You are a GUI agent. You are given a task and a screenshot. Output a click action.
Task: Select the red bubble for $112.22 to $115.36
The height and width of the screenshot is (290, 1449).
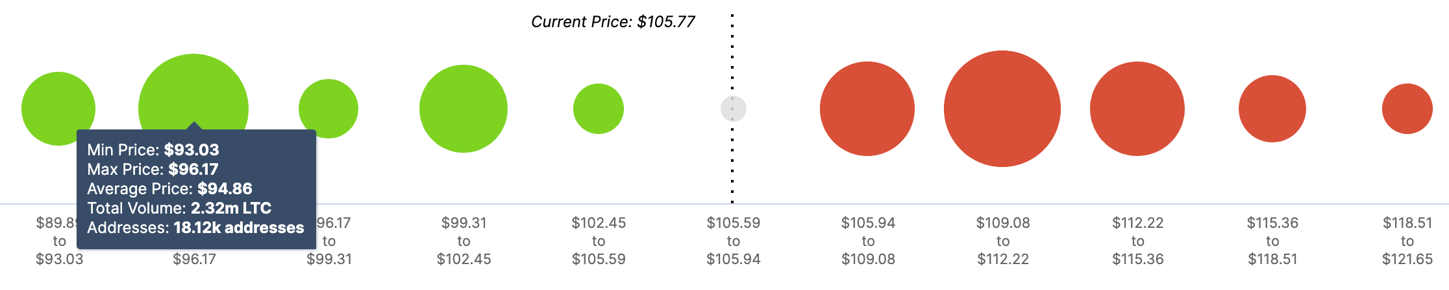(x=1137, y=109)
